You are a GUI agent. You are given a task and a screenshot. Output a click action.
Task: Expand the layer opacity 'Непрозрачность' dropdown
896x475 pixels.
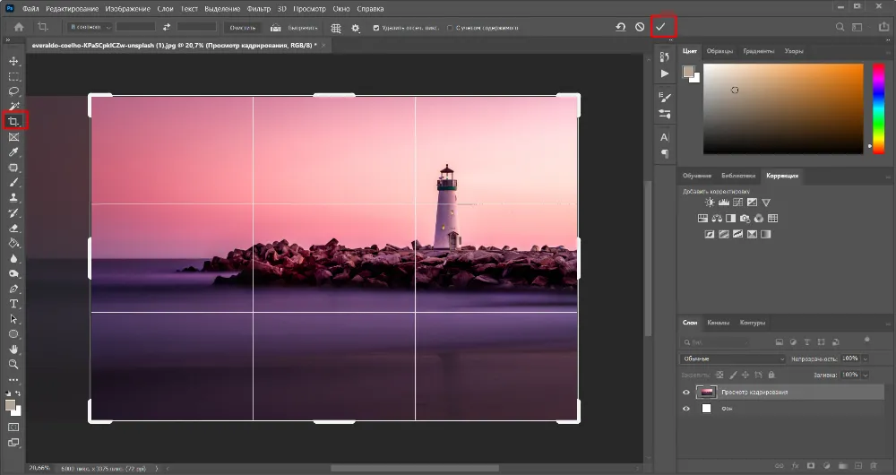click(x=864, y=358)
